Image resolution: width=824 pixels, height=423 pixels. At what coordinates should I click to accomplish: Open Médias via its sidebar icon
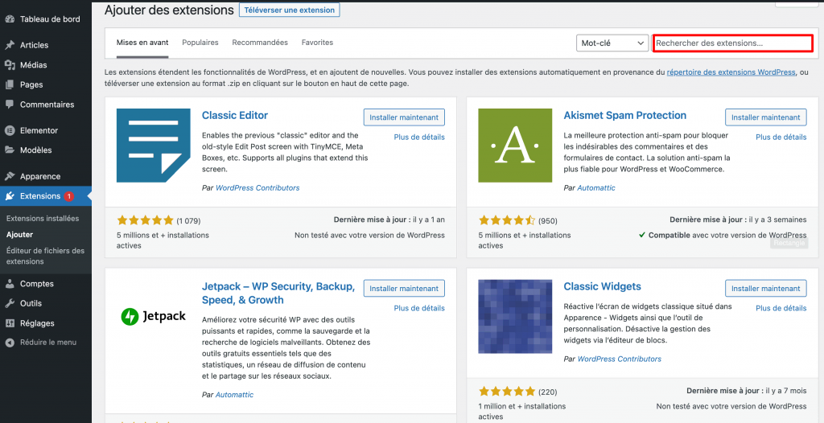tap(10, 65)
